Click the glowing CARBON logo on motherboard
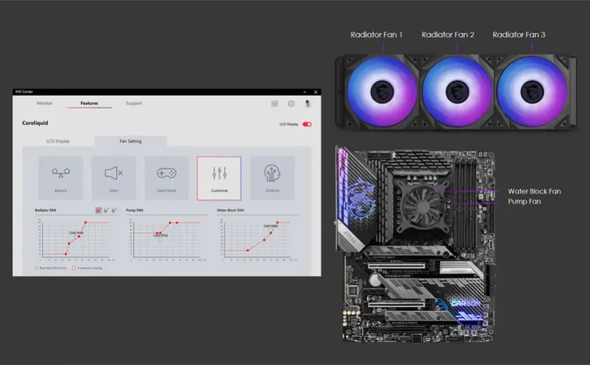The height and width of the screenshot is (365, 590). [x=466, y=303]
